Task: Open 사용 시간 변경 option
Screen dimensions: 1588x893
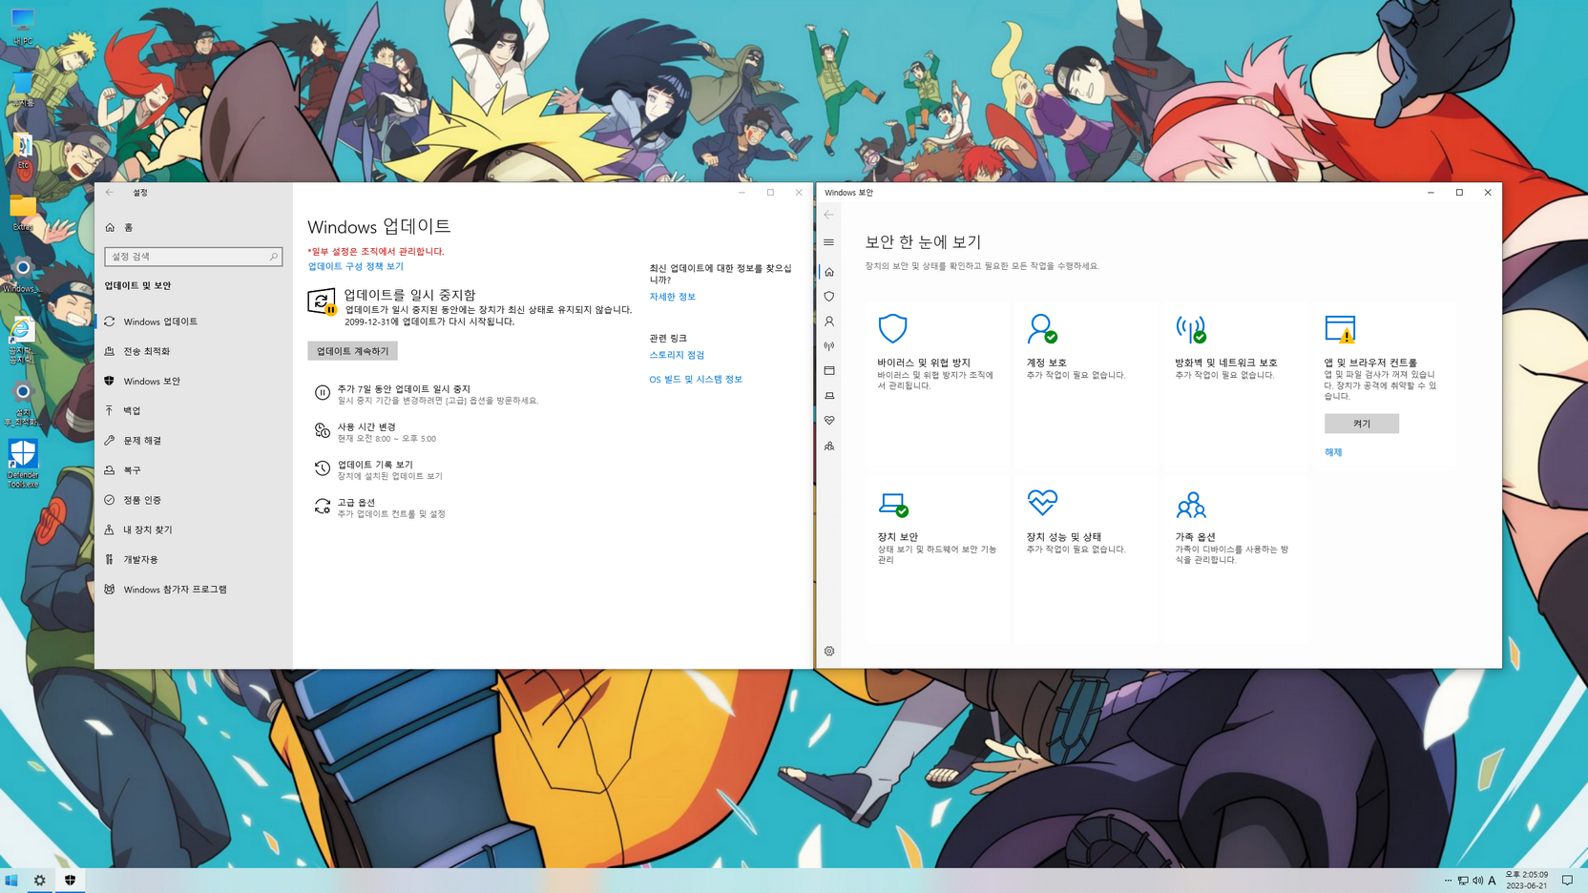Action: coord(375,432)
